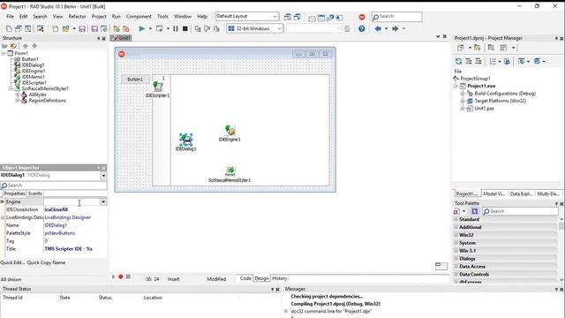This screenshot has width=565, height=318.
Task: Switch to the Model View tab
Action: click(x=494, y=194)
